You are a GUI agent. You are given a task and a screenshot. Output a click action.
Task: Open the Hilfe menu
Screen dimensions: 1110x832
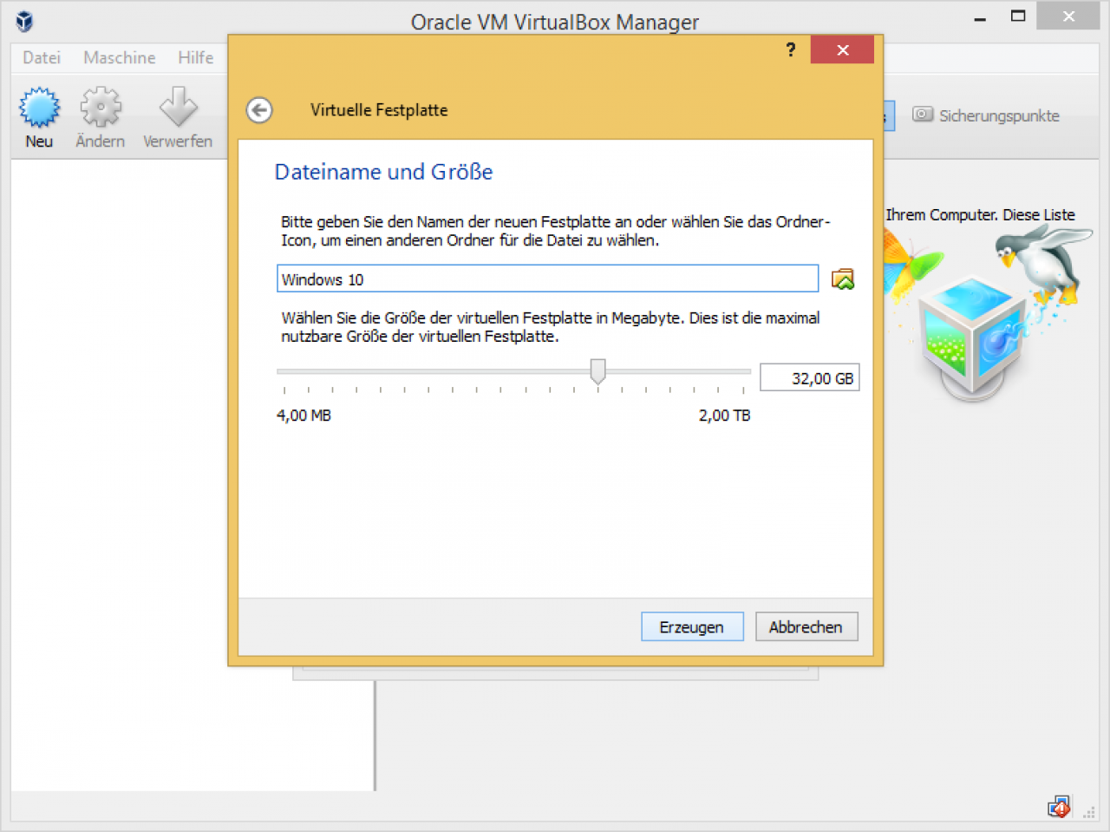point(196,57)
